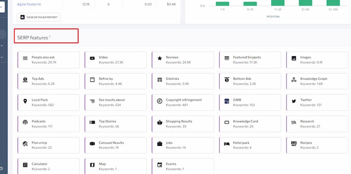Click the 0.02 cell in digital footprint row
The image size is (351, 174).
(148, 4)
